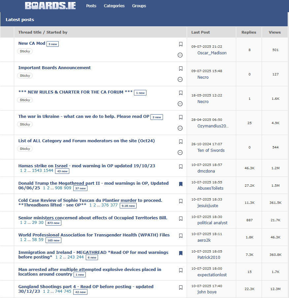Go to page 909 of Trump Megathread
The image size is (289, 298).
(67, 188)
